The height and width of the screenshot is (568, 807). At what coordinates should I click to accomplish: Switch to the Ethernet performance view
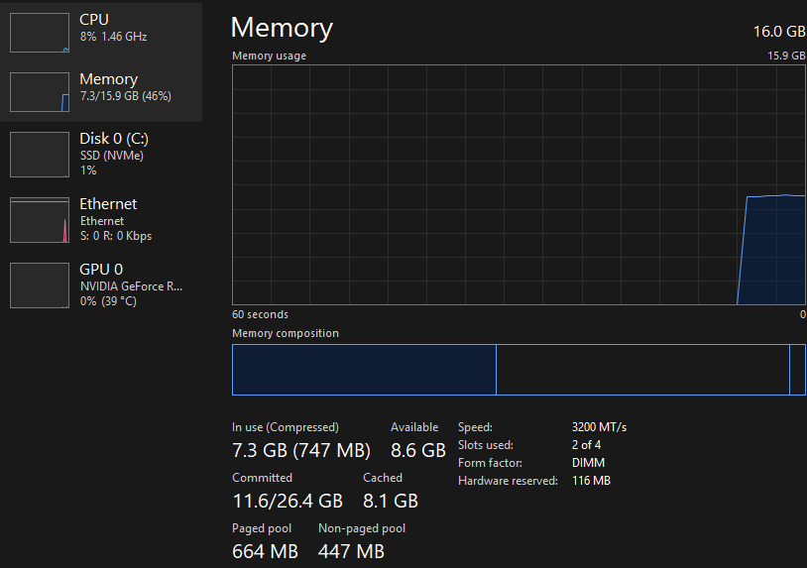point(109,204)
